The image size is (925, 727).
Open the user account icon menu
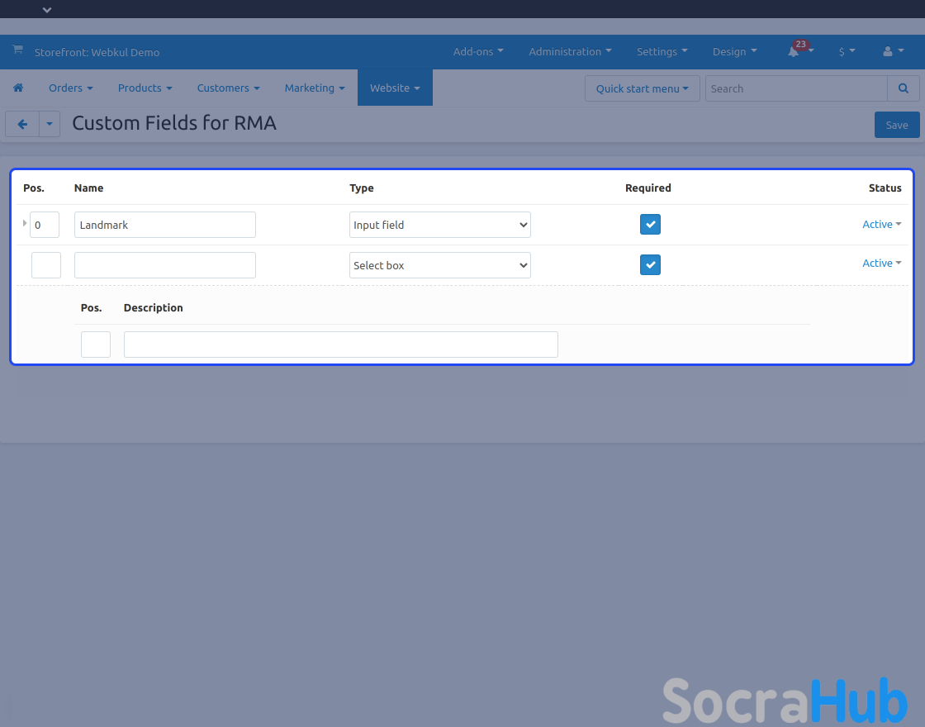tap(888, 51)
